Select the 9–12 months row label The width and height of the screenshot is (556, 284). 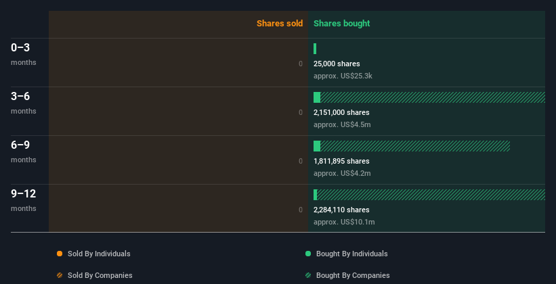[x=24, y=199]
